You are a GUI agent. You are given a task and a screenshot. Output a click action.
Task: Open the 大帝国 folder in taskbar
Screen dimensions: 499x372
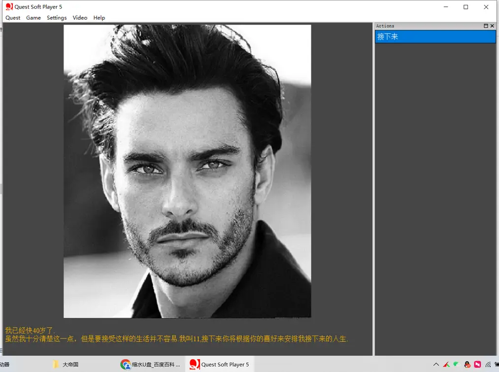(x=66, y=365)
